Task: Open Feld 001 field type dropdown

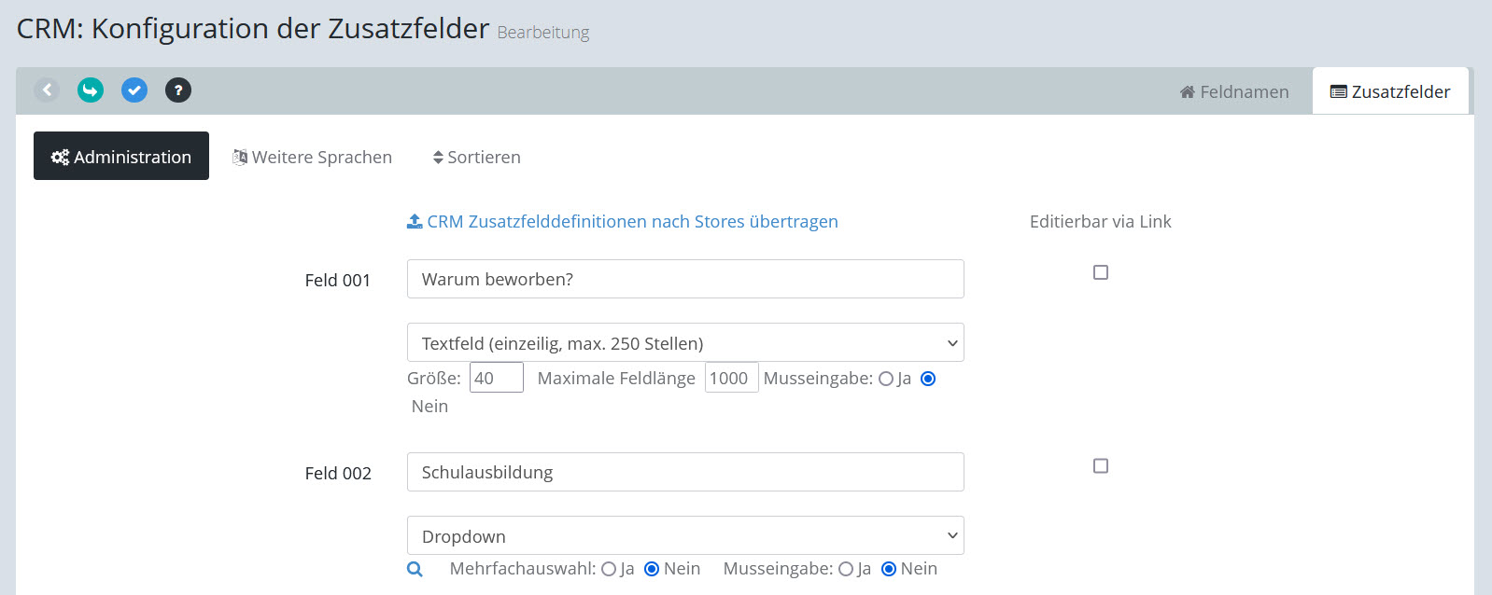Action: tap(685, 343)
